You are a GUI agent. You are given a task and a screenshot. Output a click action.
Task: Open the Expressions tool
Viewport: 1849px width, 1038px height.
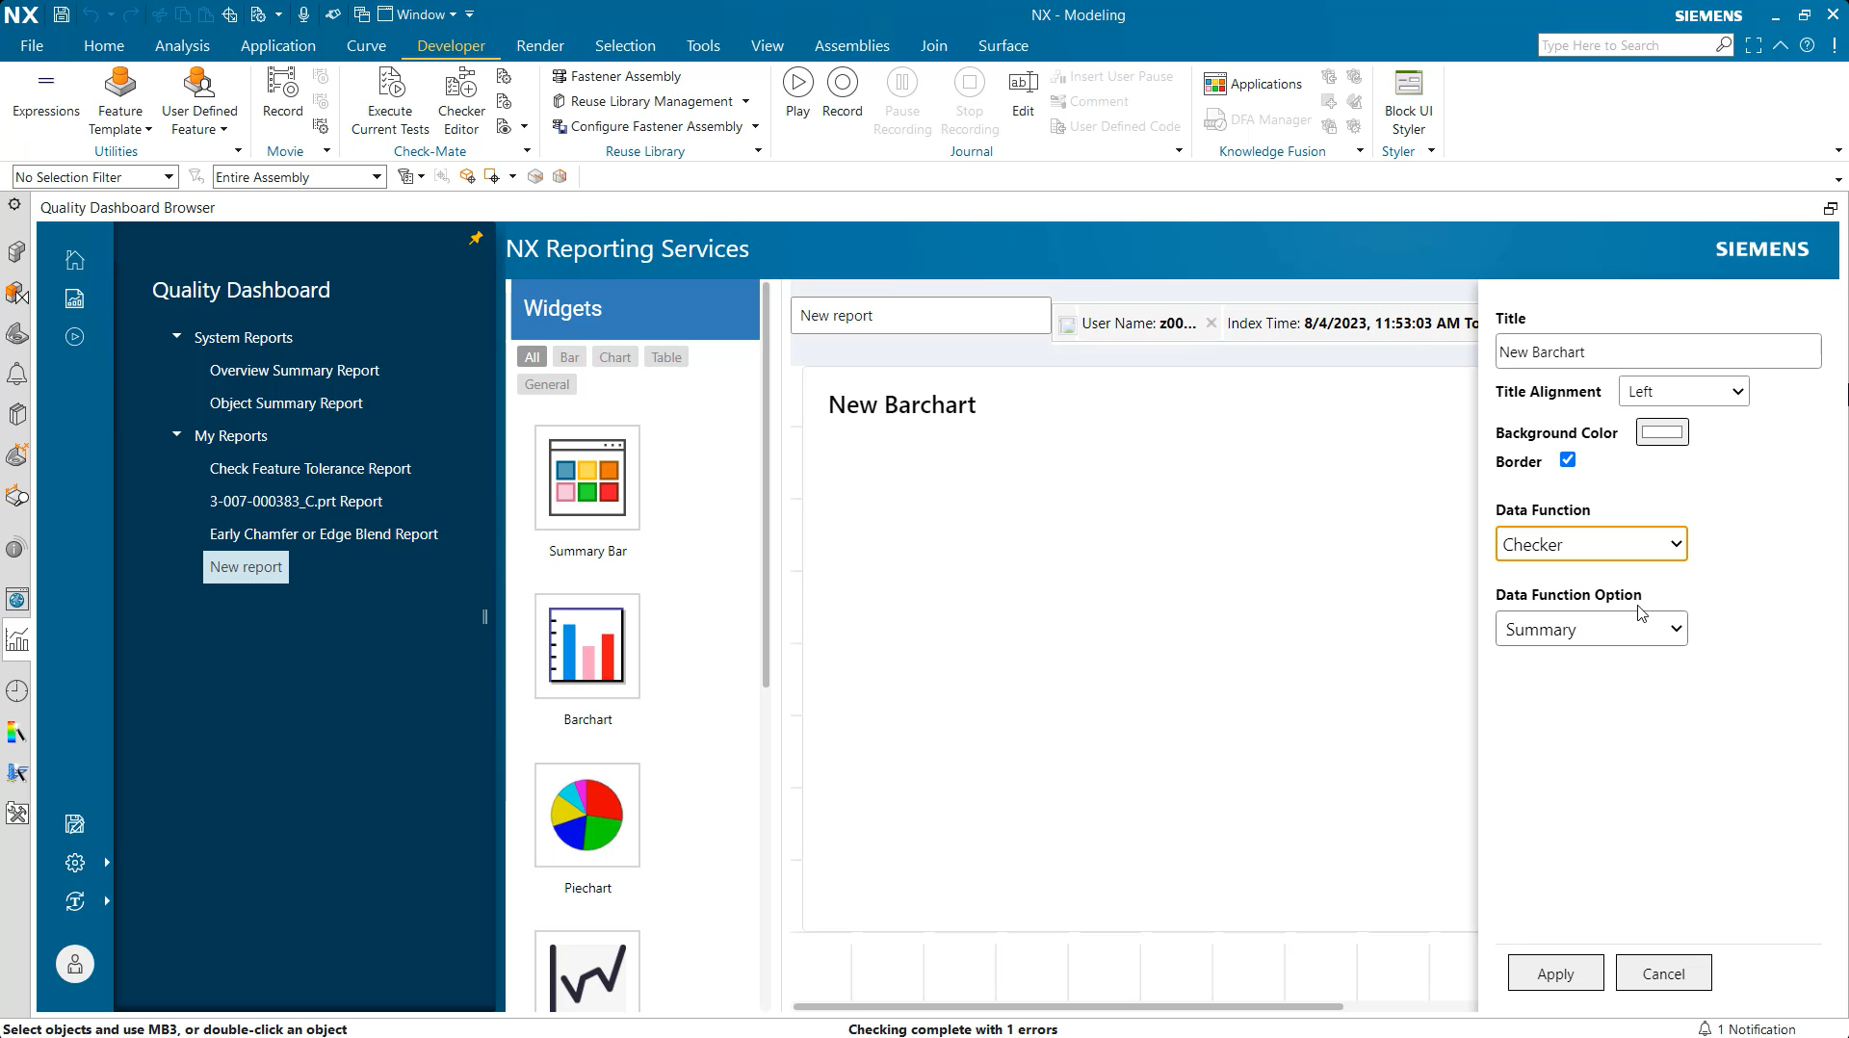(x=45, y=93)
